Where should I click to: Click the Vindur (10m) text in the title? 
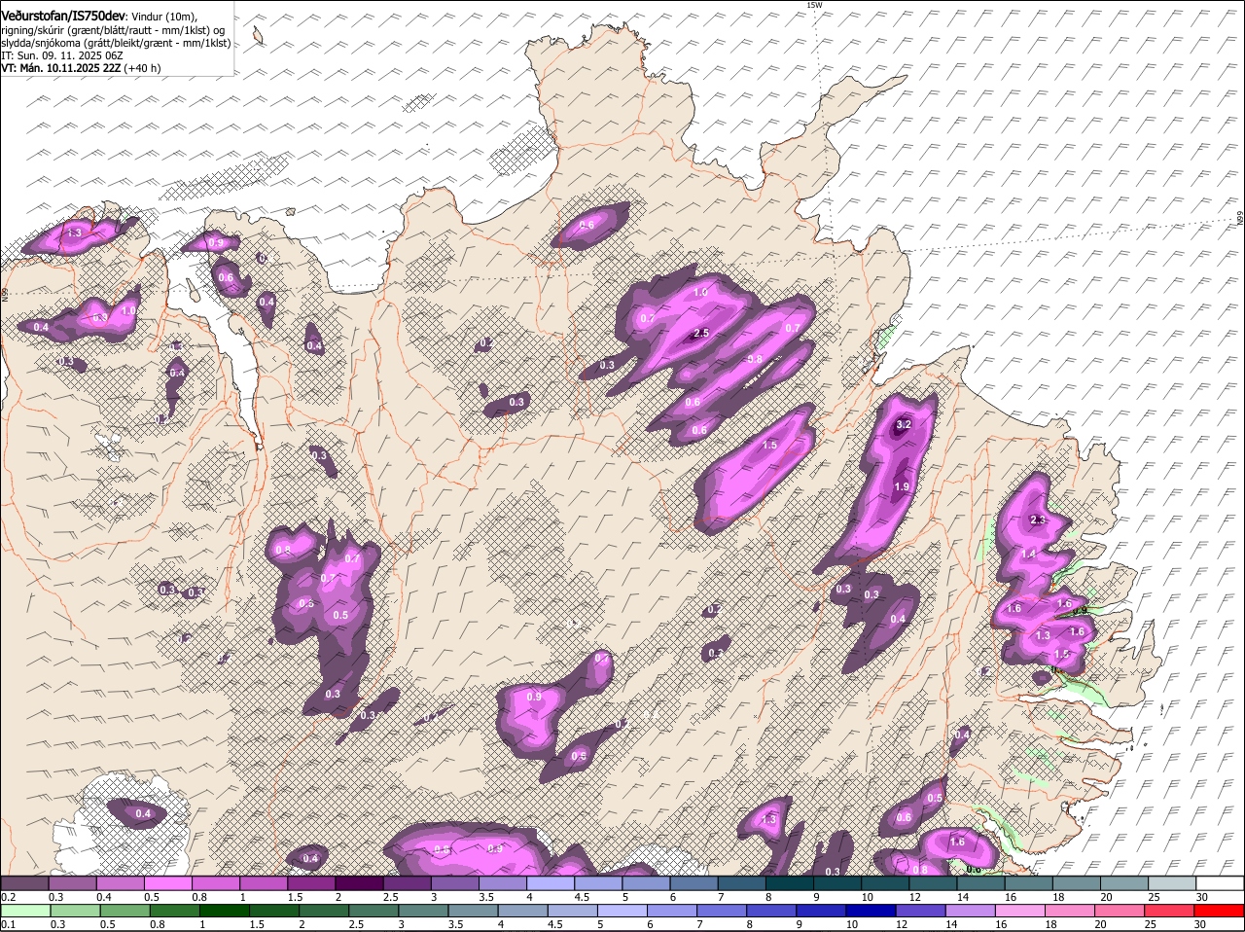pos(163,17)
